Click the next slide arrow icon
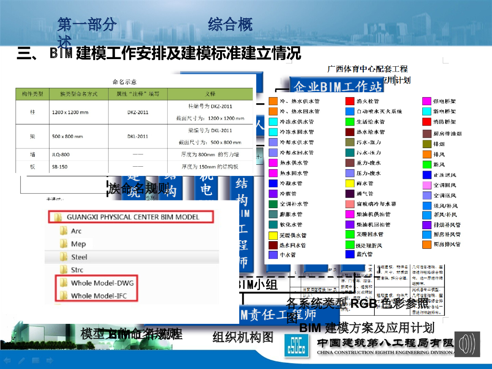 tap(50, 360)
